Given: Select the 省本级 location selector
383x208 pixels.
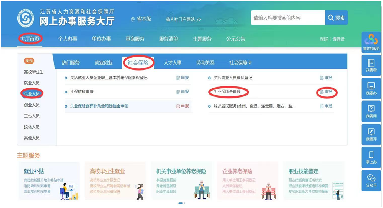Looking at the screenshot, I should coord(141,19).
